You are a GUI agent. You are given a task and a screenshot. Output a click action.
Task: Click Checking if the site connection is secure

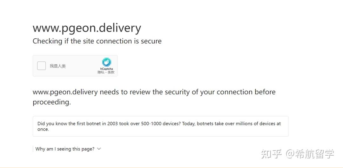[x=97, y=41]
